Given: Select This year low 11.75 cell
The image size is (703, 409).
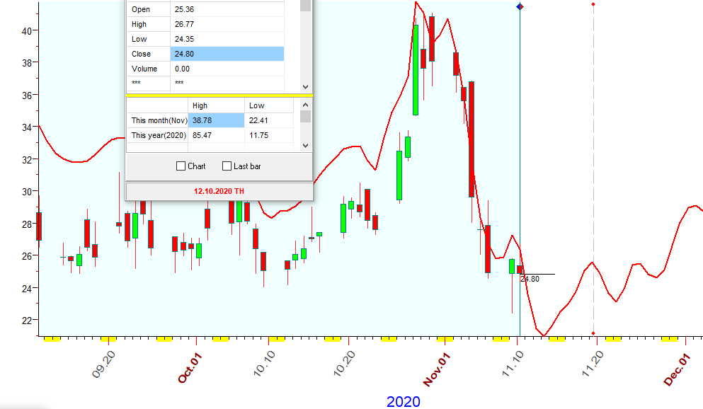Looking at the screenshot, I should (268, 135).
